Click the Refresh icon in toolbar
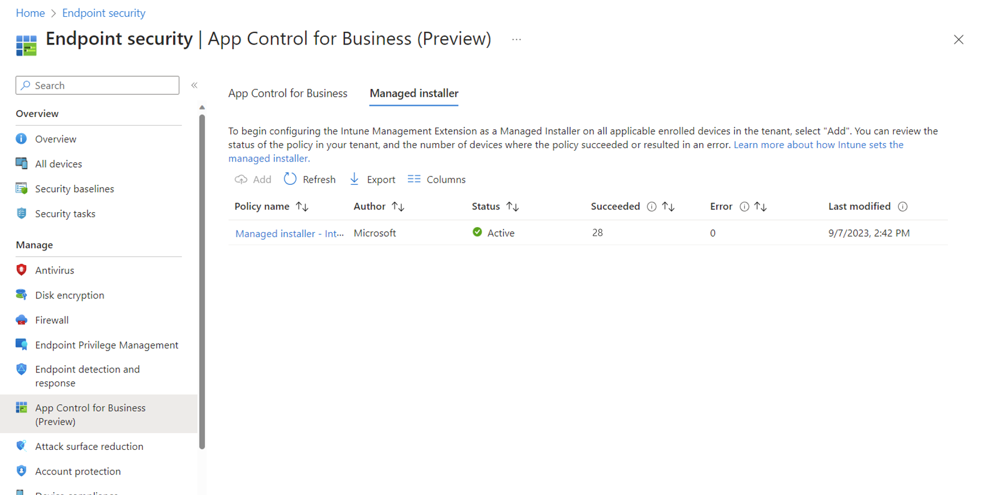 click(290, 179)
